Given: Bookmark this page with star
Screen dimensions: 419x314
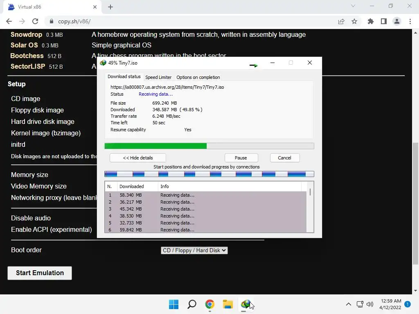Looking at the screenshot, I should [354, 21].
